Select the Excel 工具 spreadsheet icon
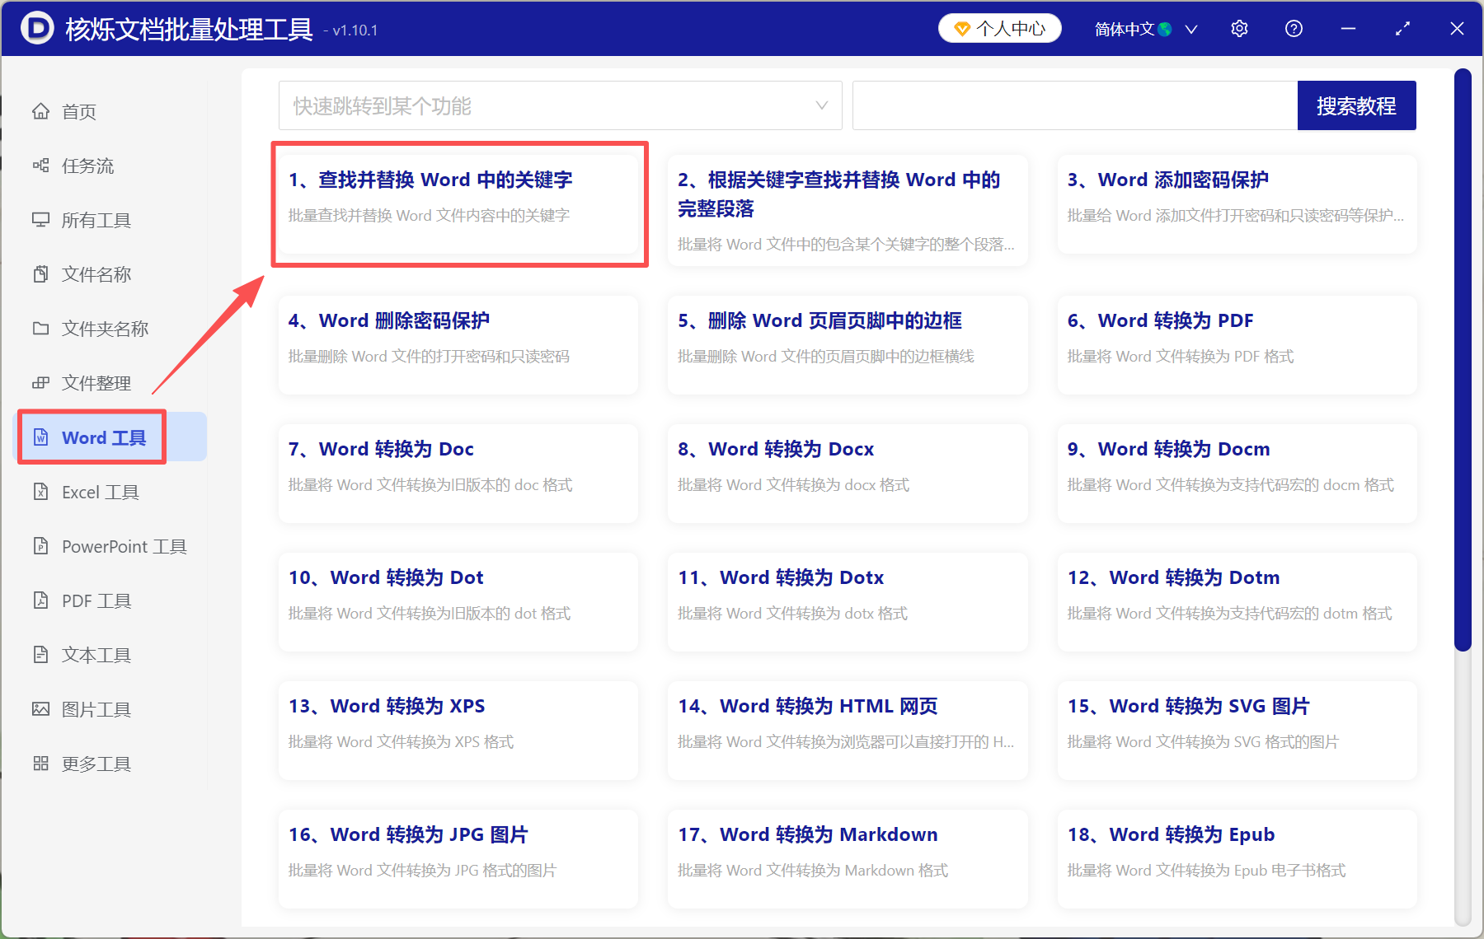Viewport: 1484px width, 939px height. pos(41,492)
